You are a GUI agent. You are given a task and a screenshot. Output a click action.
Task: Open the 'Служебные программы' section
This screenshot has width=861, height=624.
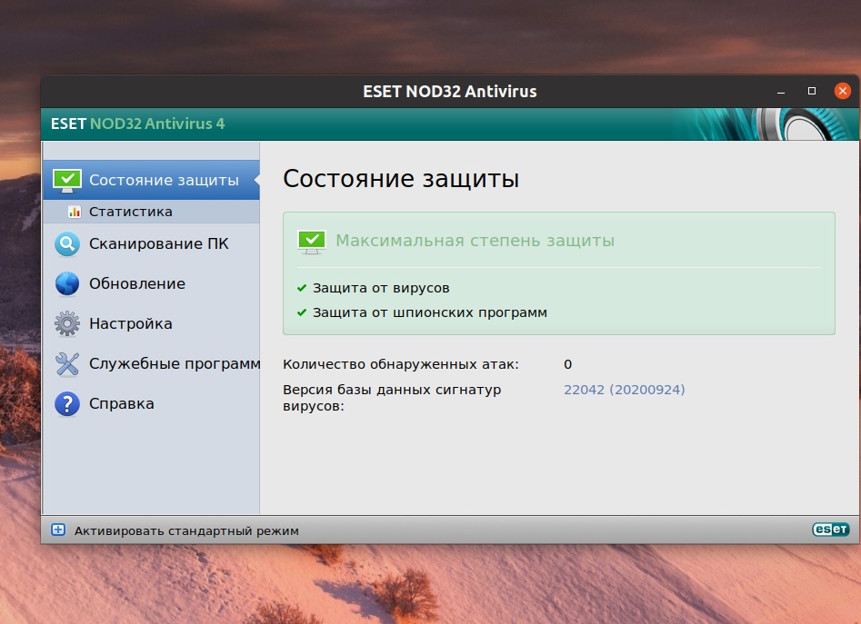151,364
